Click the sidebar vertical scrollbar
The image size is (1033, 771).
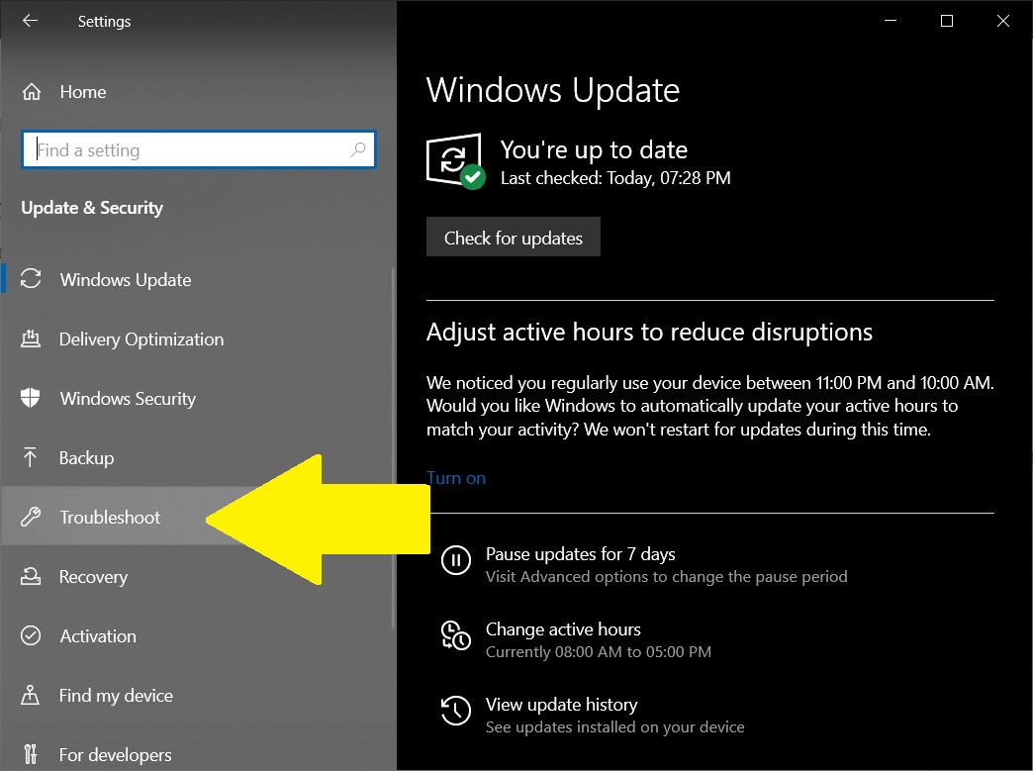tap(393, 448)
